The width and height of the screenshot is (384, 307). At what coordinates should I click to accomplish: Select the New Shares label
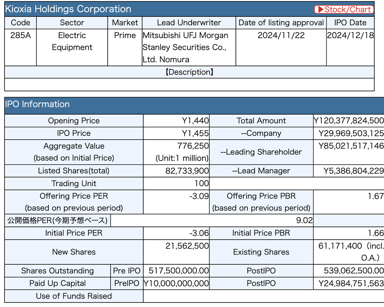pyautogui.click(x=74, y=252)
